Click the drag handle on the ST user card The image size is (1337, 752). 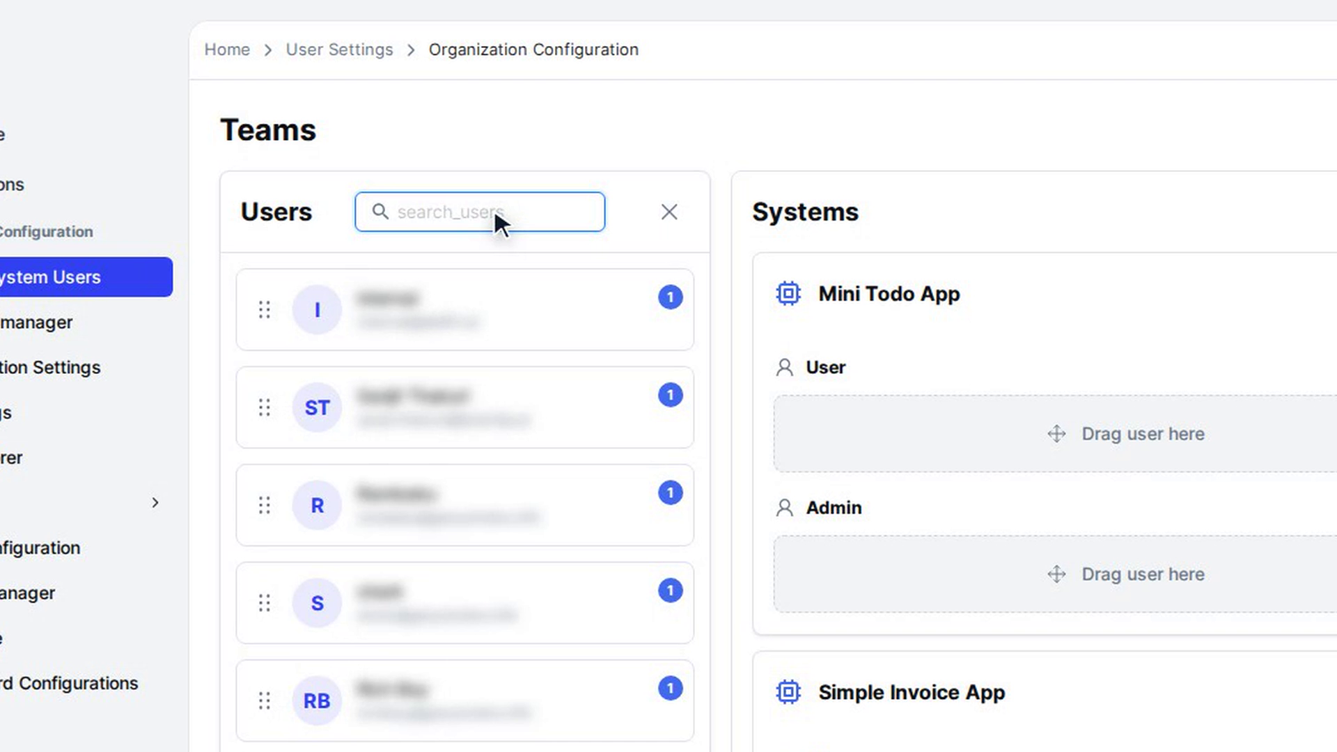(x=264, y=407)
